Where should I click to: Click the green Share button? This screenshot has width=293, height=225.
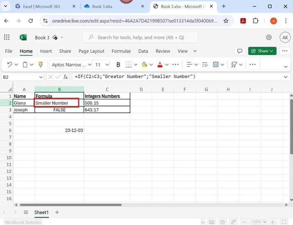point(262,51)
